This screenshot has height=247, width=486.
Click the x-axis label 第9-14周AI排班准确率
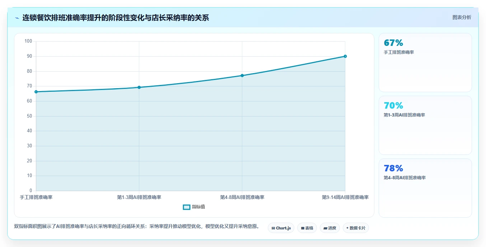[x=345, y=198]
